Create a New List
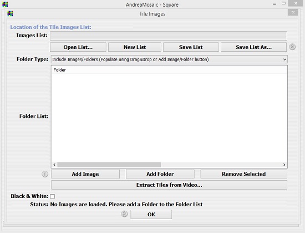Screen dimensions: 305x233 tap(135, 47)
